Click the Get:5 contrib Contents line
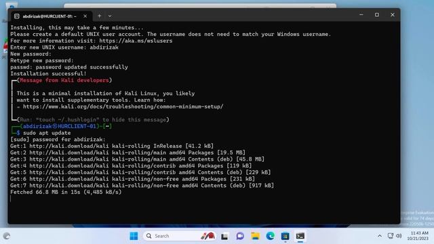This screenshot has width=434, height=244. [x=140, y=172]
